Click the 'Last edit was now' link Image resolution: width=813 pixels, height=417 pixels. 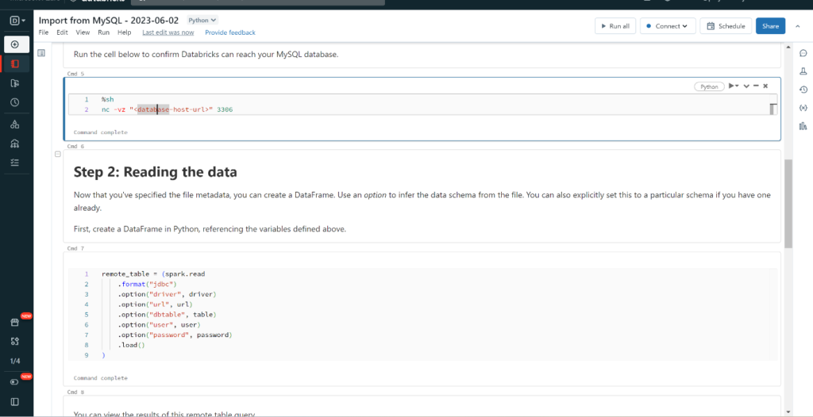(168, 33)
